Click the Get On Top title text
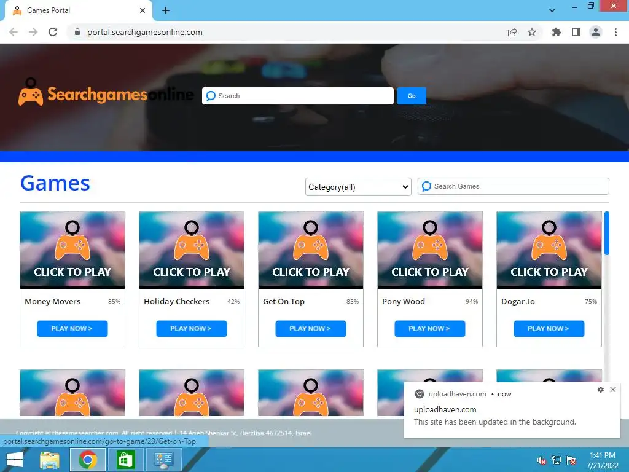This screenshot has height=472, width=629. [x=284, y=301]
